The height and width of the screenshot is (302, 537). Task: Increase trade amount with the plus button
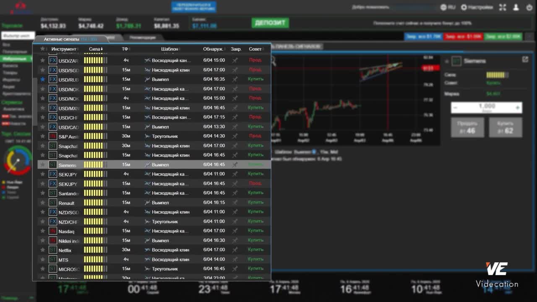[x=518, y=108]
